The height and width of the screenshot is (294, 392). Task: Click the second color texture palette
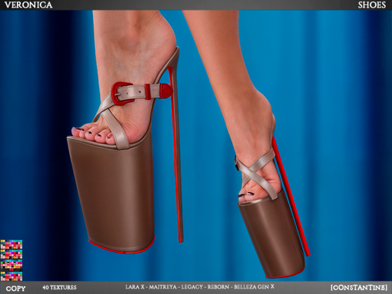(11, 254)
